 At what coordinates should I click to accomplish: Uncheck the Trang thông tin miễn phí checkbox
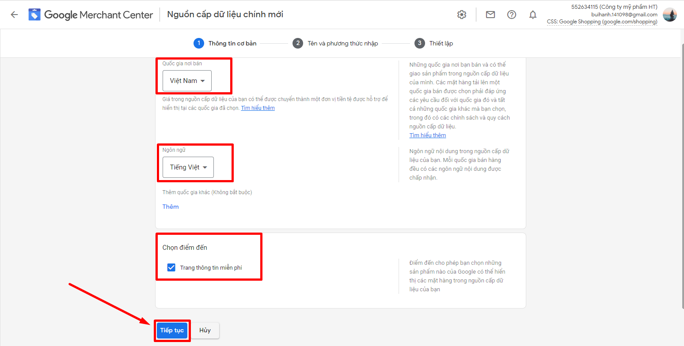(x=171, y=267)
